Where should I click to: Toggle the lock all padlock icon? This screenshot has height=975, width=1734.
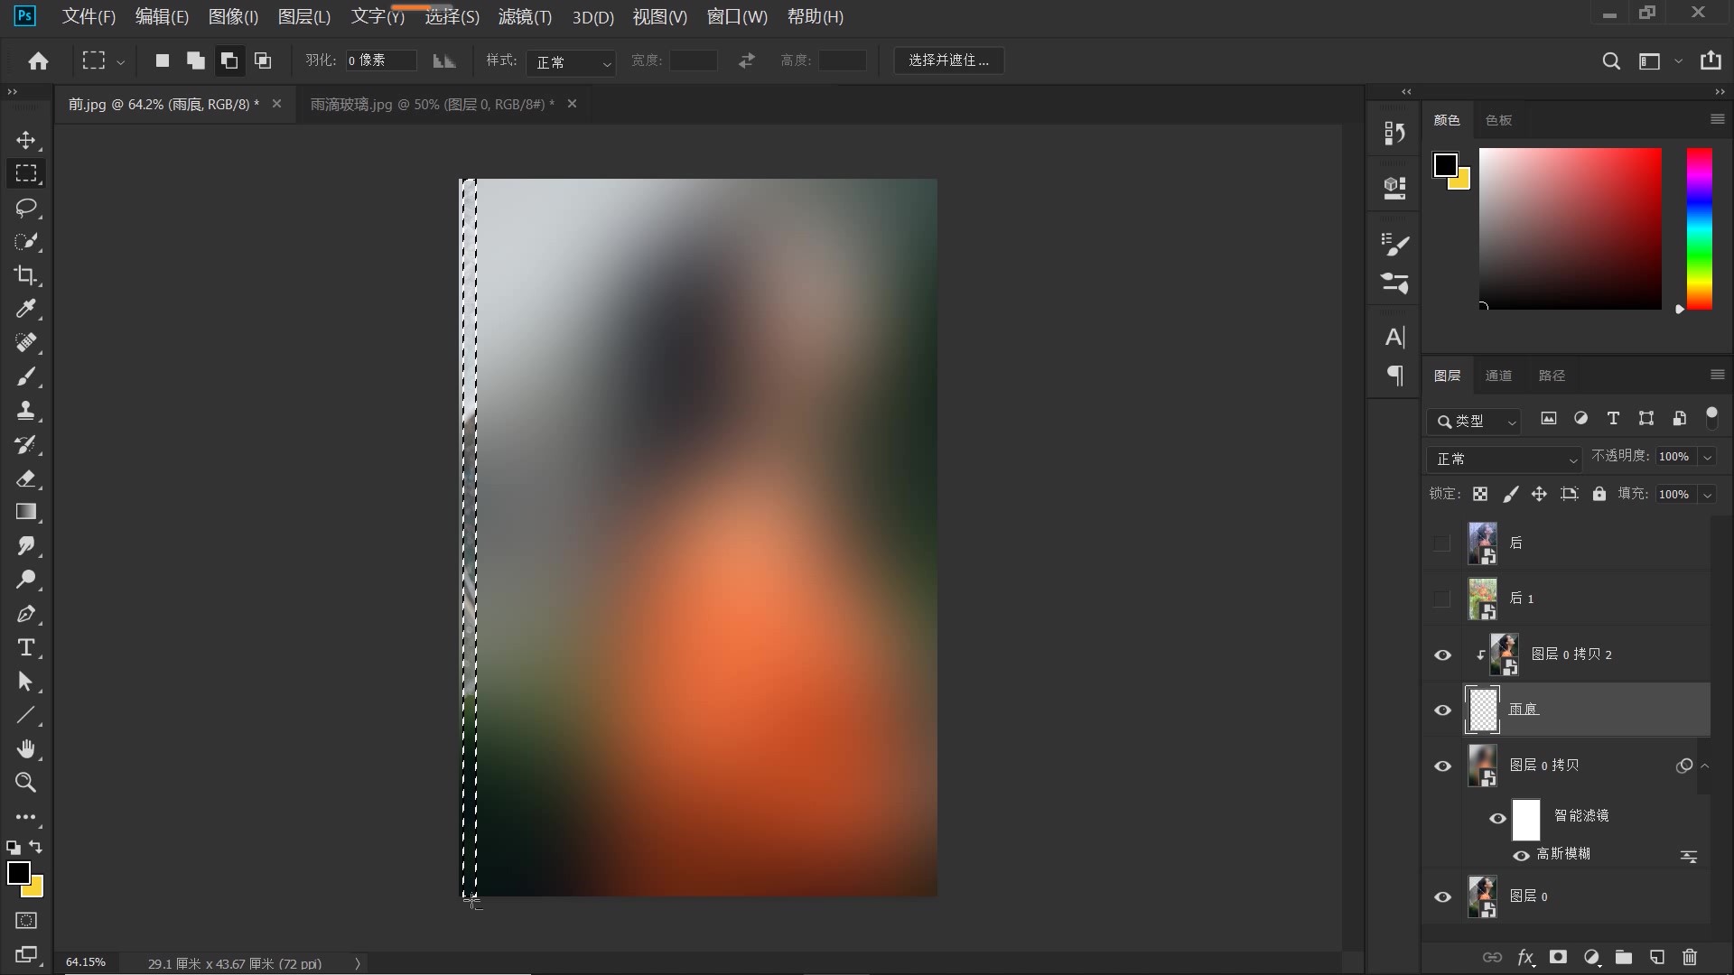click(1599, 494)
